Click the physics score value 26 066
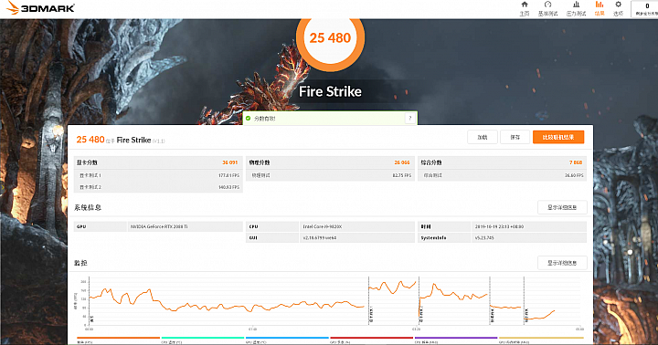The image size is (658, 345). point(402,162)
